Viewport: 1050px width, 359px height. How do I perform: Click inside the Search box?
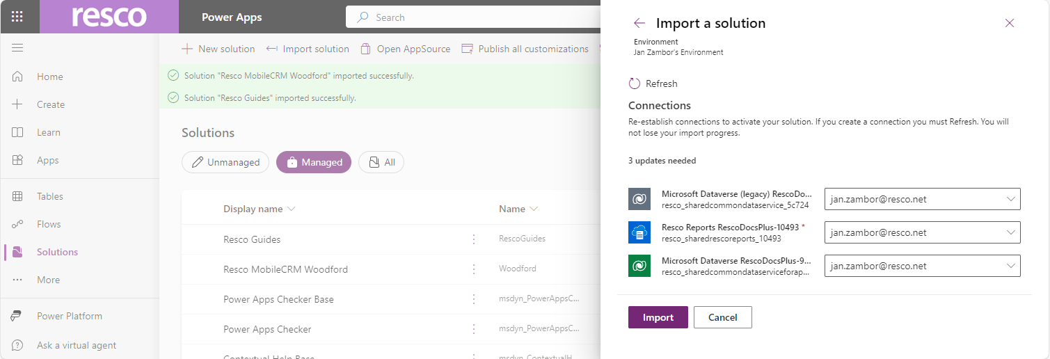(x=473, y=17)
